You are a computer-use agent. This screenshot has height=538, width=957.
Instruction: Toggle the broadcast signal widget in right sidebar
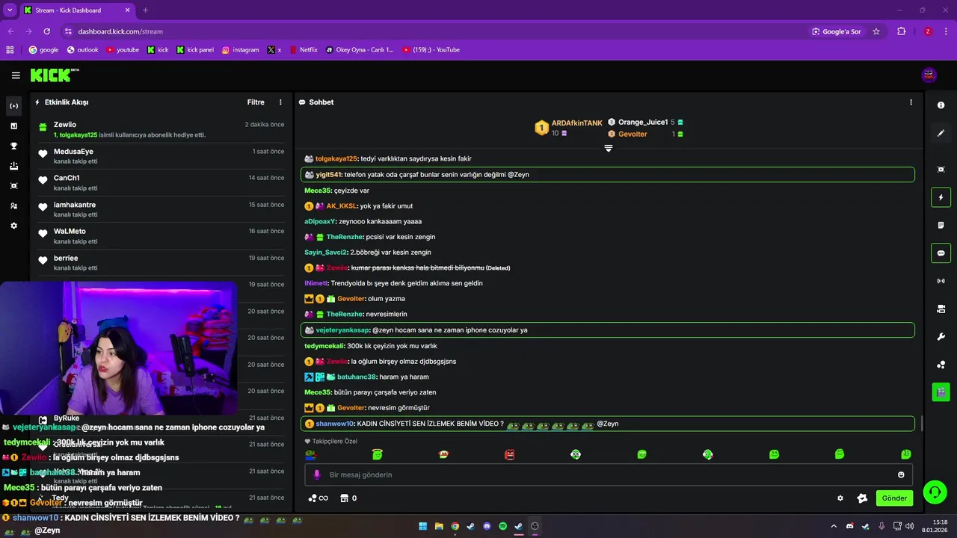pyautogui.click(x=941, y=281)
